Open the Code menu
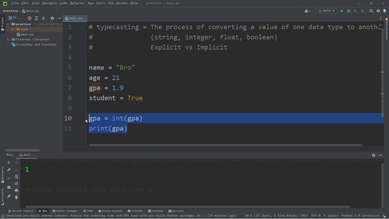The image size is (389, 219). 63,3
